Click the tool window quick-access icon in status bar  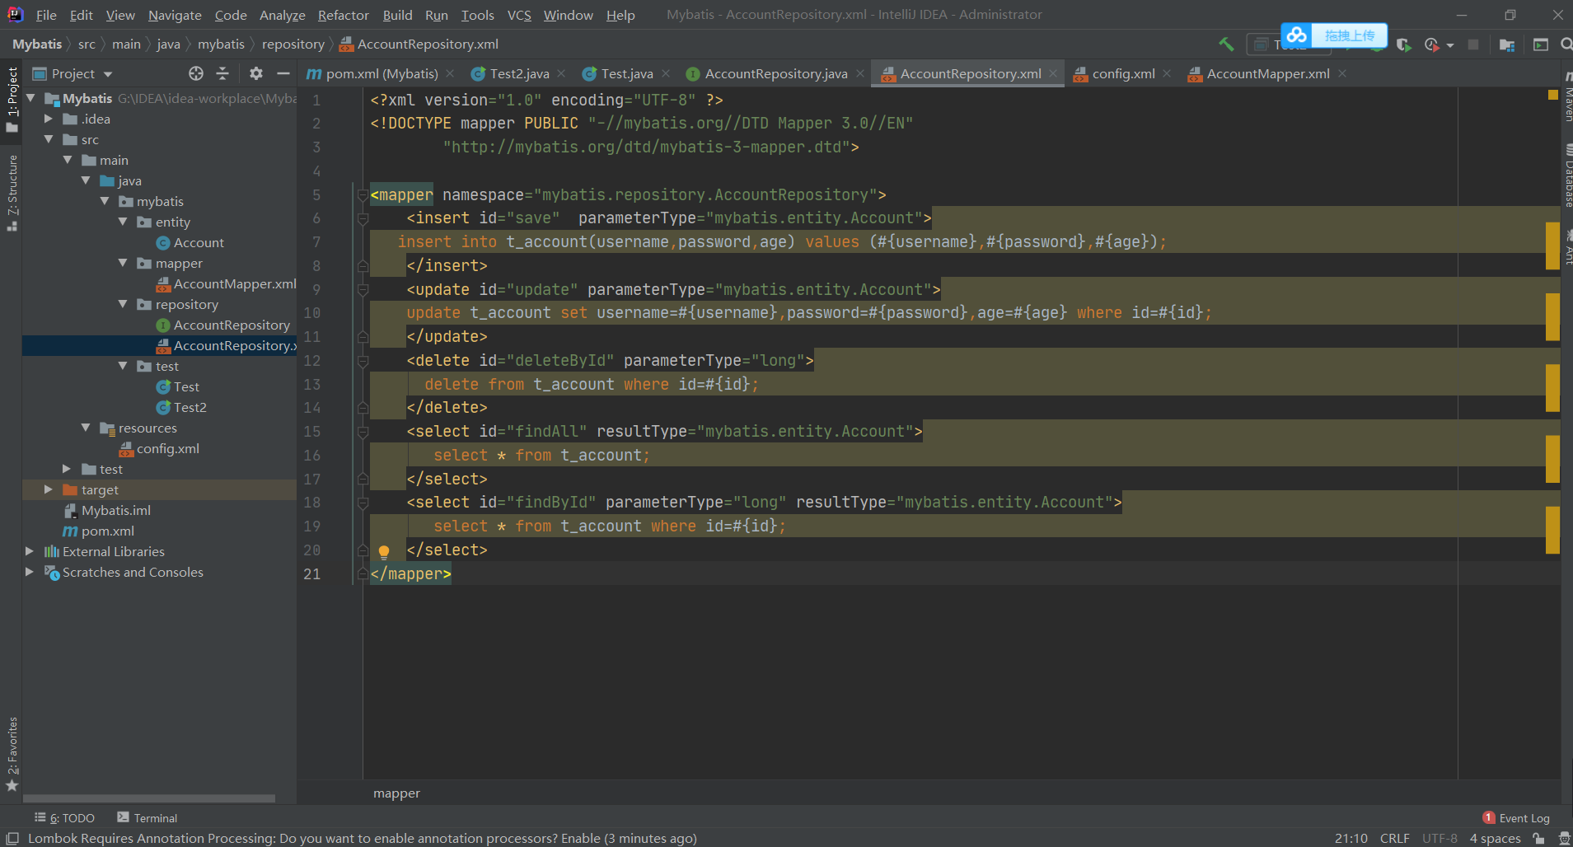coord(12,838)
